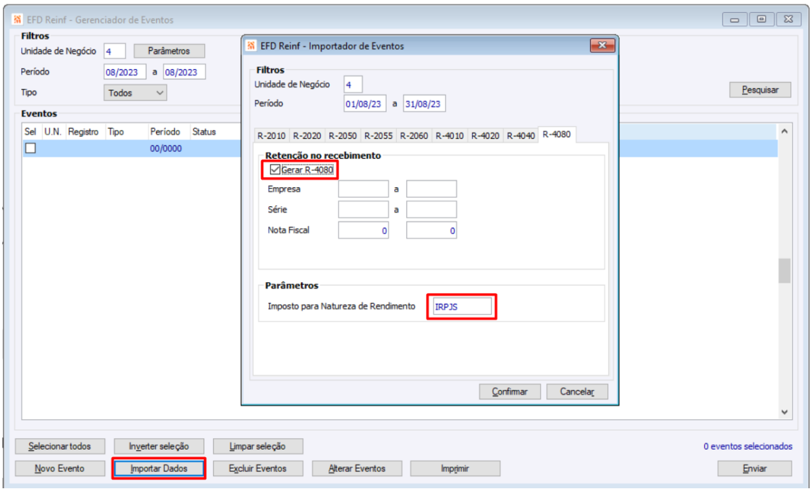The width and height of the screenshot is (812, 493).
Task: Focus the importer end date 31/08/23 field
Action: [x=424, y=104]
